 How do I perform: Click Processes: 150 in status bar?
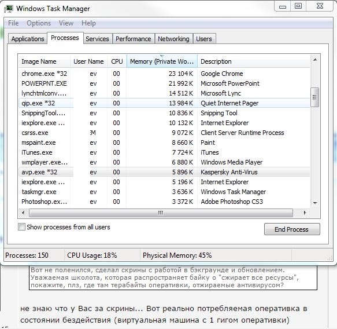point(27,255)
